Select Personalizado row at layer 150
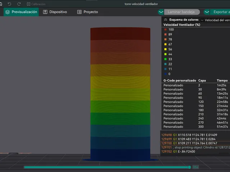 tap(196, 106)
